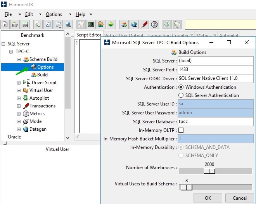Switch to the Script Editor tab
The height and width of the screenshot is (204, 256).
pyautogui.click(x=89, y=35)
